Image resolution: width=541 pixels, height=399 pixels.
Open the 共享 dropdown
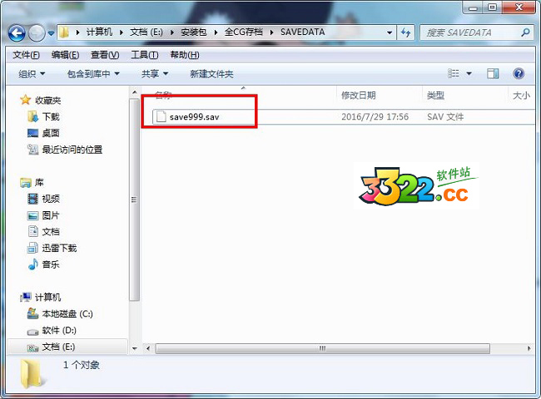pyautogui.click(x=155, y=74)
